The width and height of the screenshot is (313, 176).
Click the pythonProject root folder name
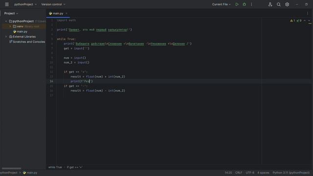point(23,21)
